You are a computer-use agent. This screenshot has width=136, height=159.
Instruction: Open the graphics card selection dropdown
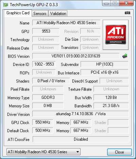(44, 152)
